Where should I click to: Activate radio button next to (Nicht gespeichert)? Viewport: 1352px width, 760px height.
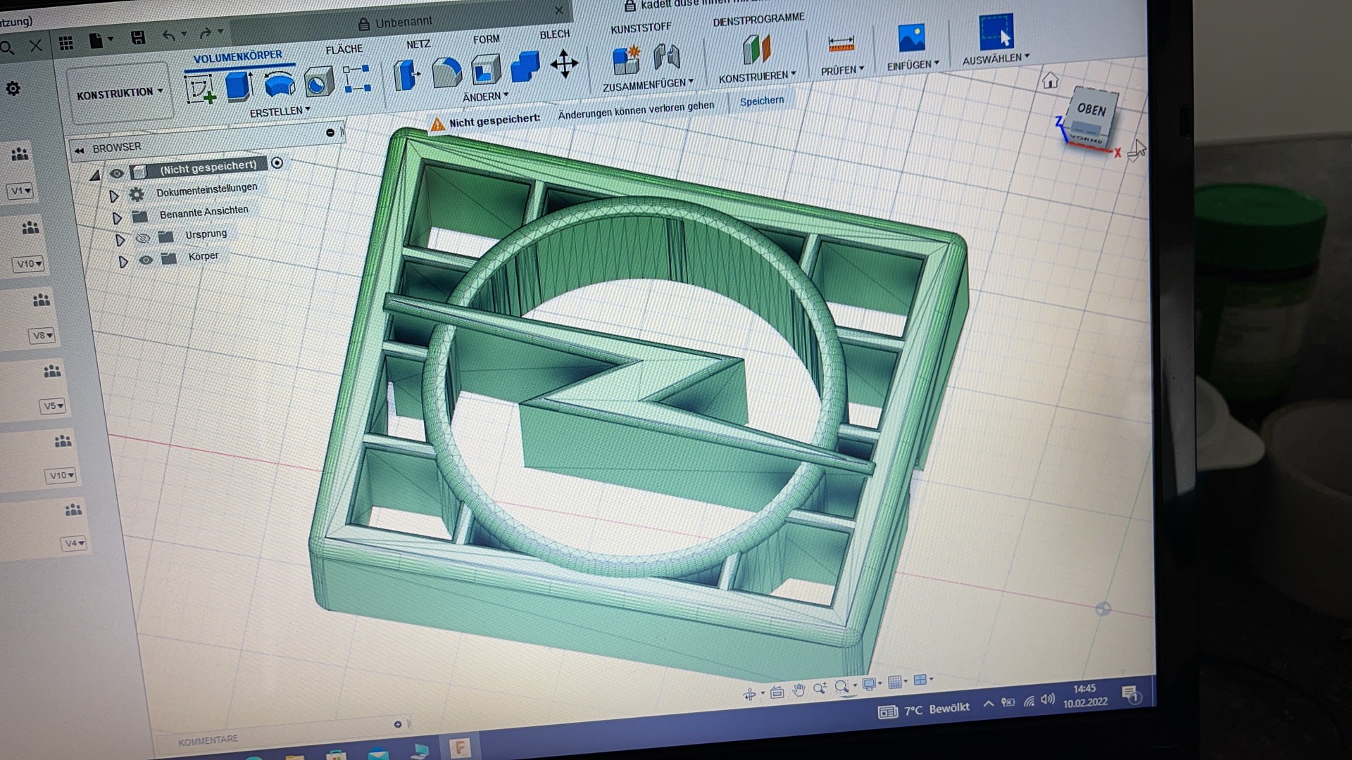[x=277, y=163]
